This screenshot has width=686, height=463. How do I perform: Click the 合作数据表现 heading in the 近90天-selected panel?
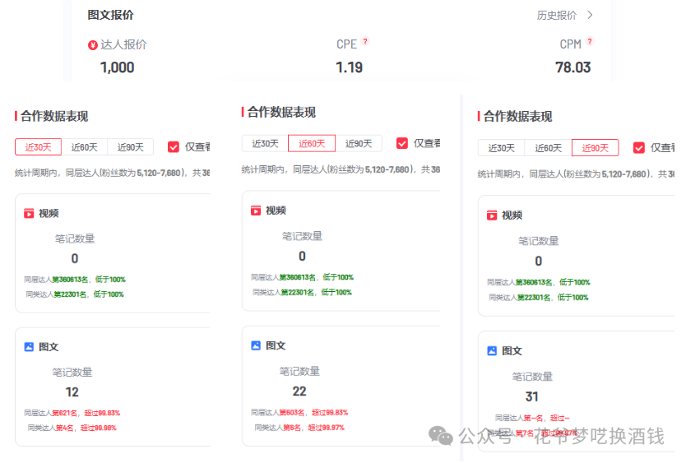point(517,117)
